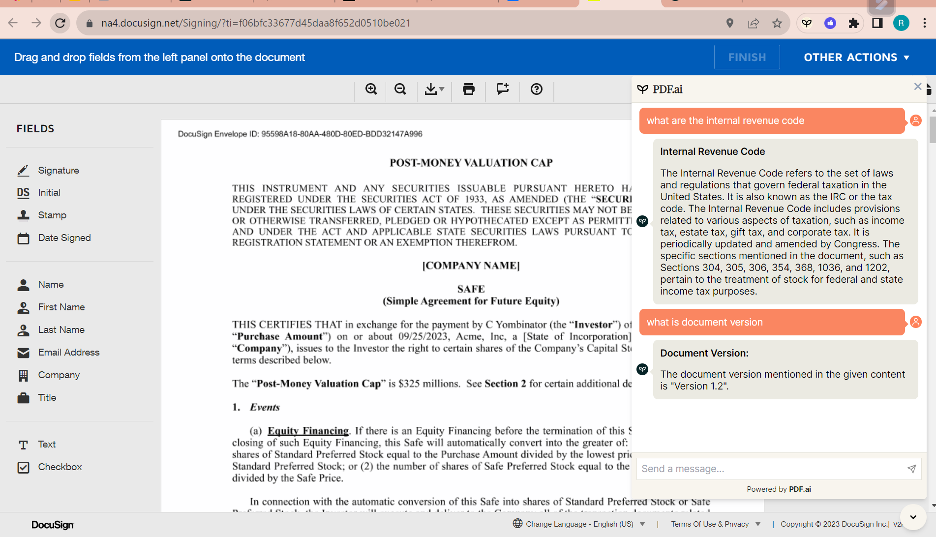
Task: Print the document using printer icon
Action: (x=469, y=89)
